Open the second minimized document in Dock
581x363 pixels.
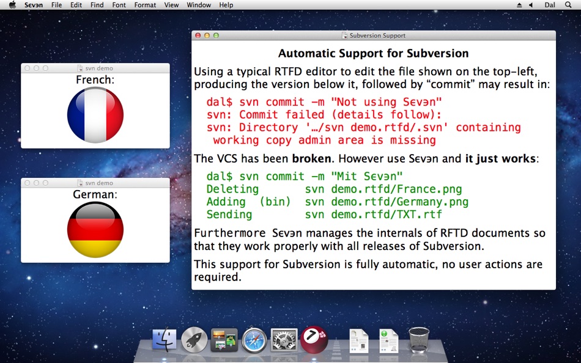tap(389, 340)
